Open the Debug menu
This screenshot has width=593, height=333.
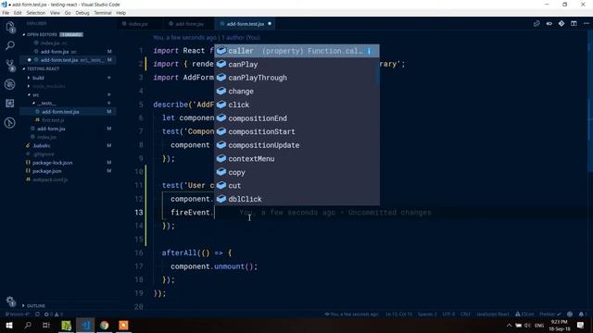82,13
